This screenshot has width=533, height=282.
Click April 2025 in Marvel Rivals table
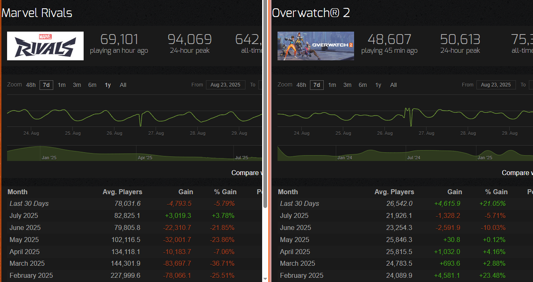[25, 252]
